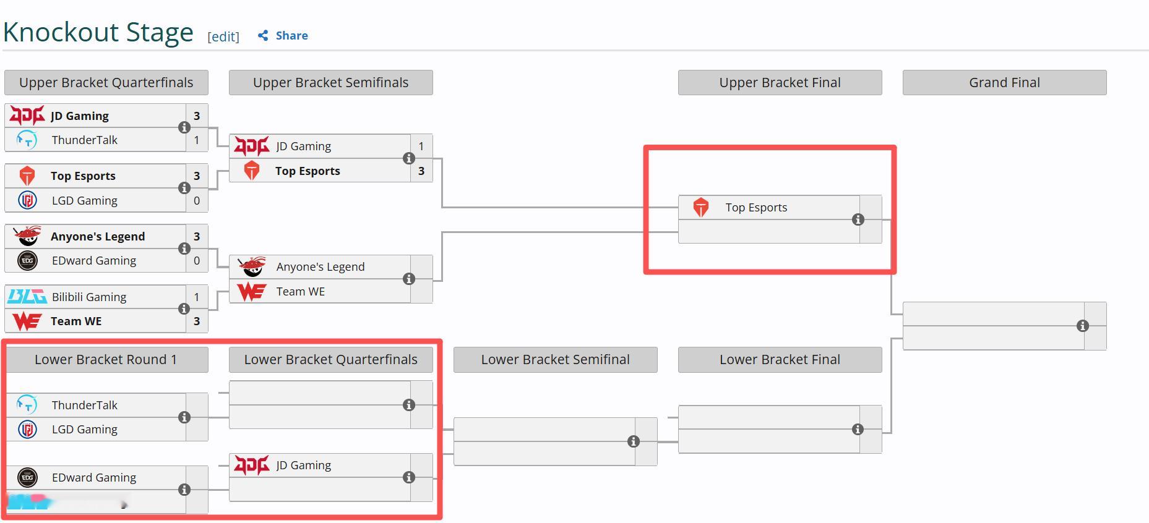
Task: Open EDward Gaming link in Lower Bracket Round 1
Action: point(94,477)
